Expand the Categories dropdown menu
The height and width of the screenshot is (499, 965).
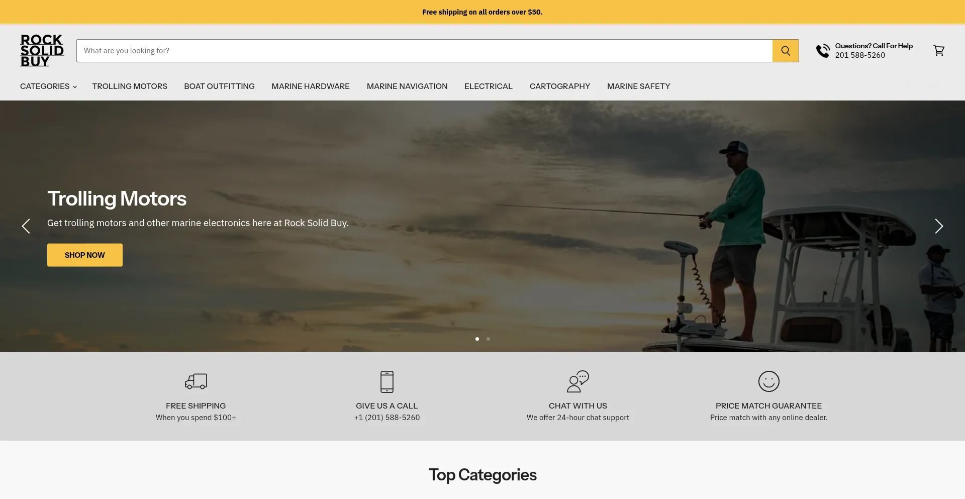[x=48, y=86]
